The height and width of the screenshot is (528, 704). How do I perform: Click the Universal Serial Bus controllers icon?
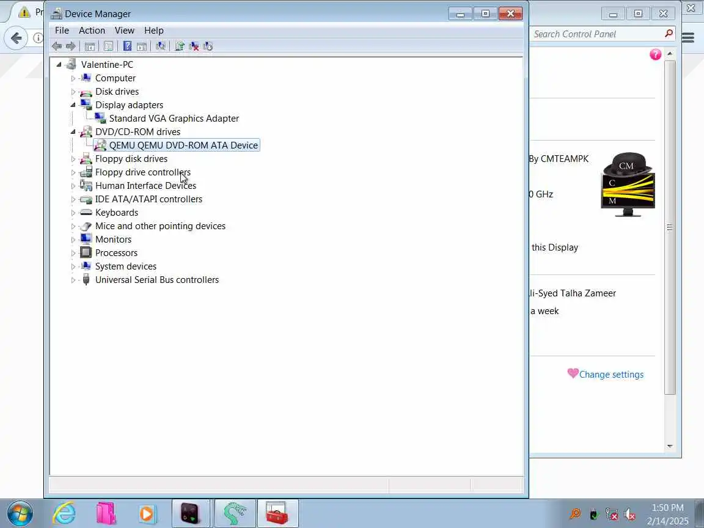pos(86,280)
